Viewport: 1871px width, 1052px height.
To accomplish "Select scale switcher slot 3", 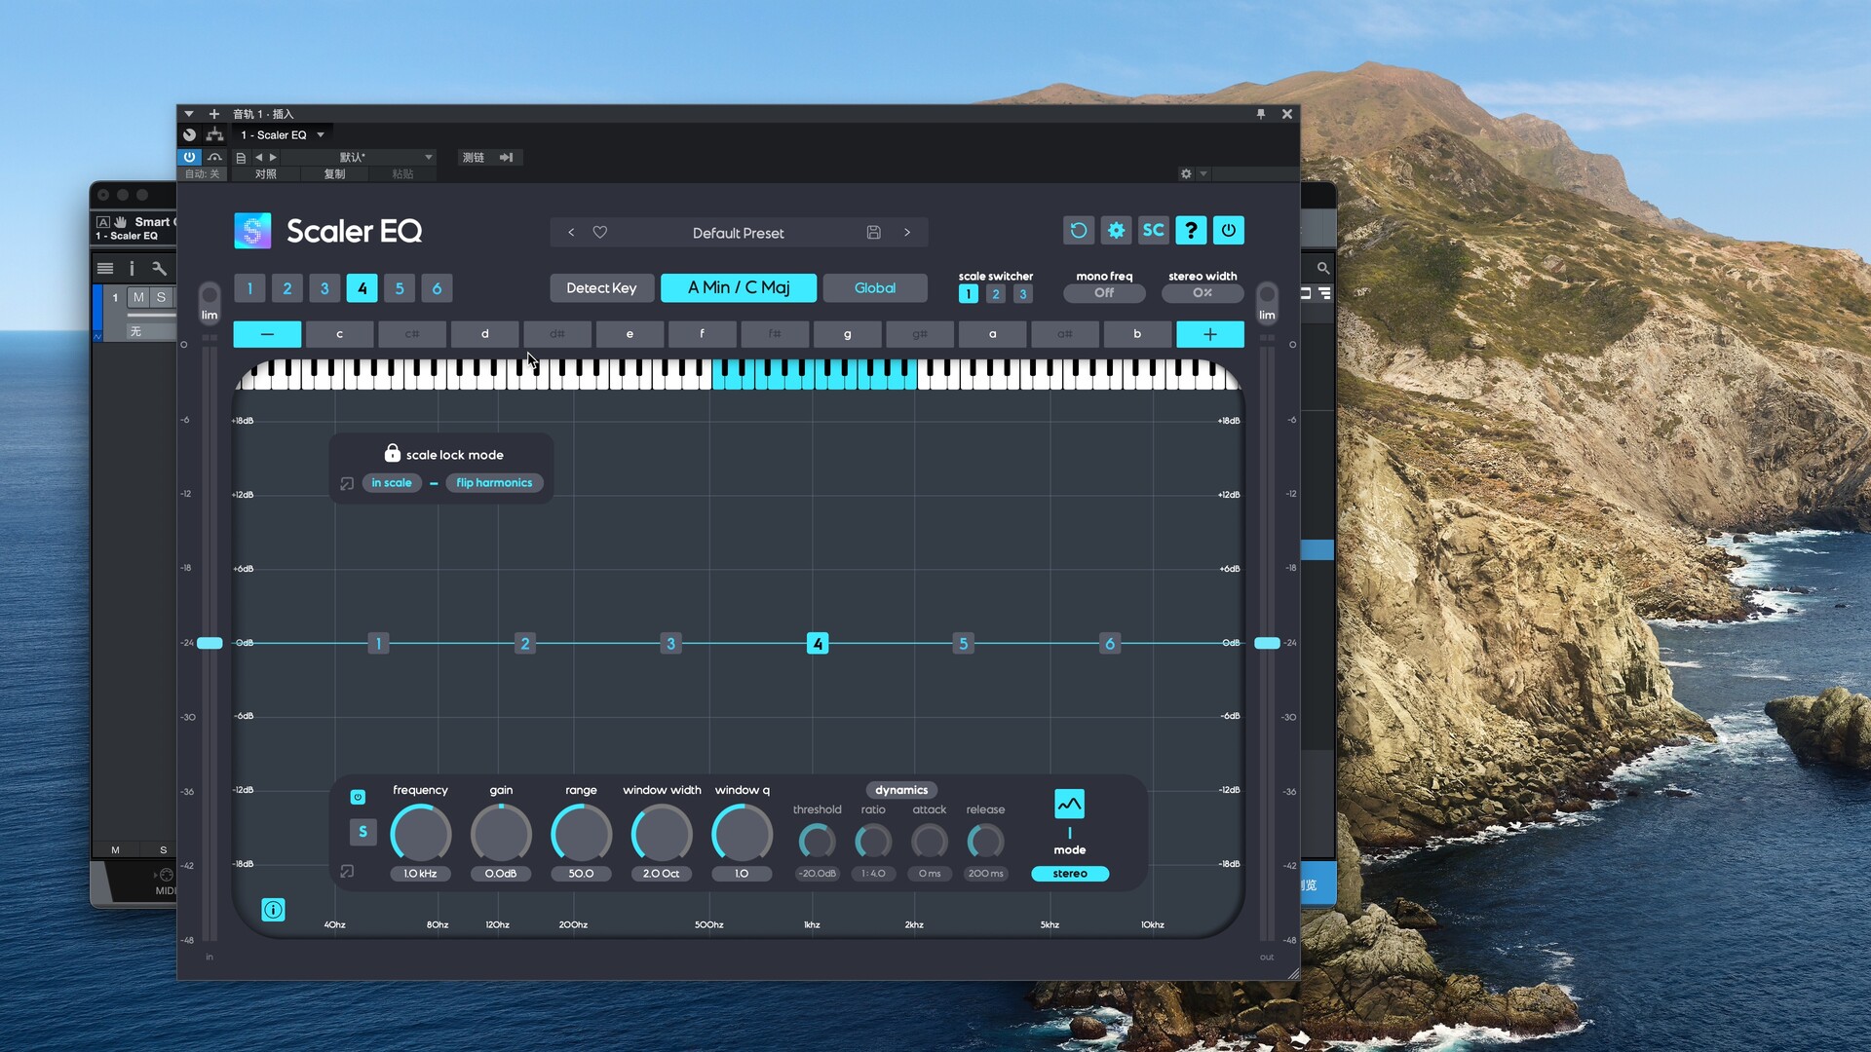I will [1022, 294].
